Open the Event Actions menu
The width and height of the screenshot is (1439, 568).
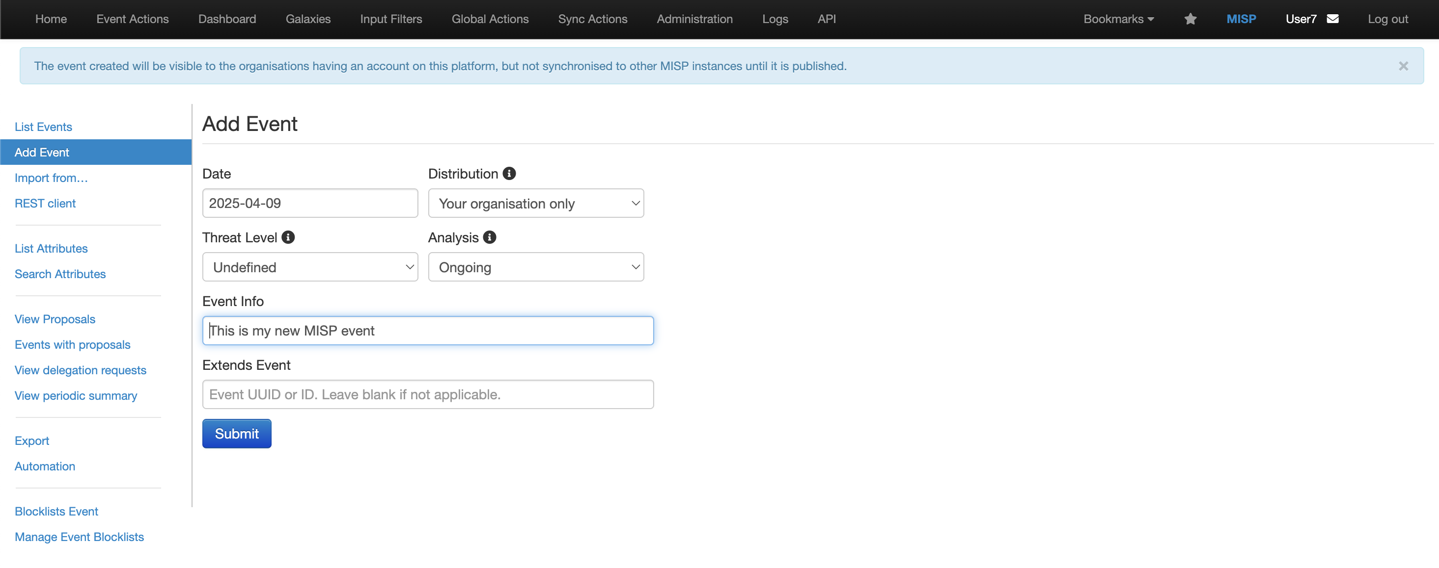point(133,19)
